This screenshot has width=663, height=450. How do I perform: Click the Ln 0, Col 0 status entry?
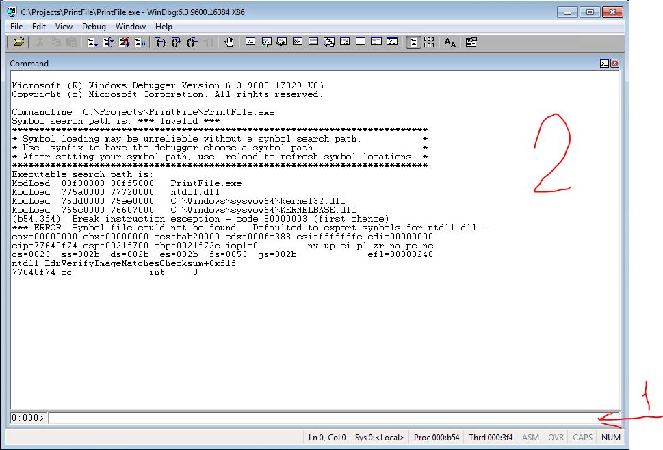(327, 437)
